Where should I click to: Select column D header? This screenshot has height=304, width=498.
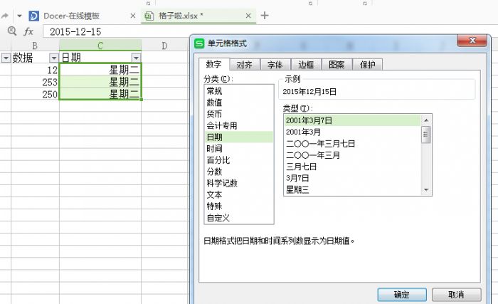pyautogui.click(x=164, y=46)
